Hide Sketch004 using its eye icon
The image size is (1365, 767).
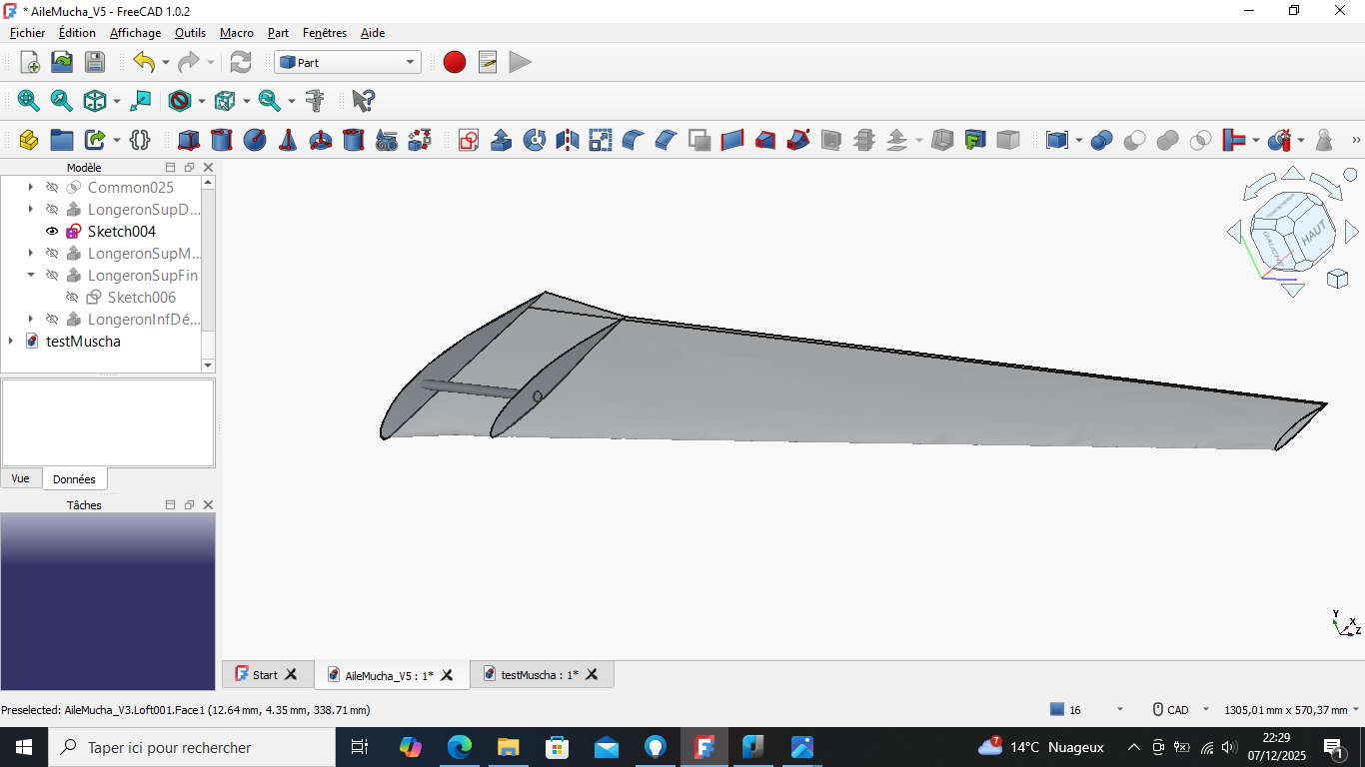(52, 232)
